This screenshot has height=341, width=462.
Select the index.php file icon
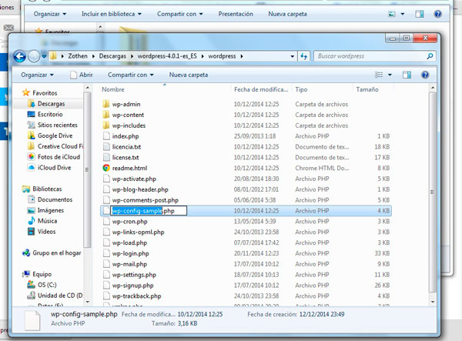(106, 136)
